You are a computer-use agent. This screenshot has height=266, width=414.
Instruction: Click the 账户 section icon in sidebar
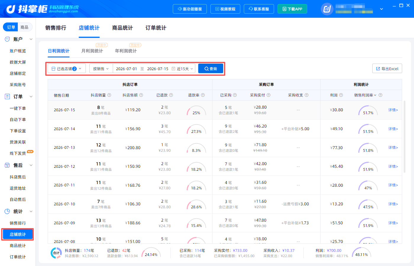pos(7,39)
